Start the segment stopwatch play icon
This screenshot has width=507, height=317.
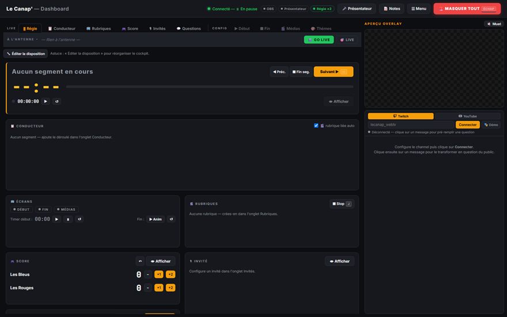click(46, 101)
